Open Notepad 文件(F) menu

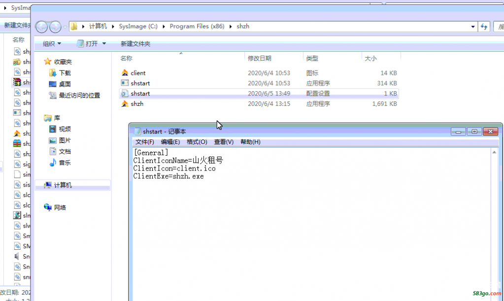[145, 142]
